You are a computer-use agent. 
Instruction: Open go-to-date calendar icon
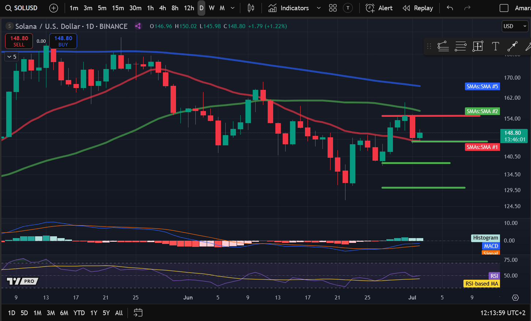click(x=138, y=313)
